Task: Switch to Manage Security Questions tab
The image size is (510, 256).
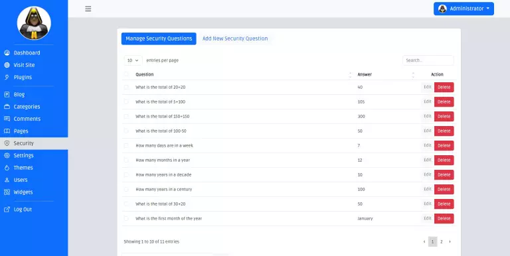Action: tap(159, 38)
